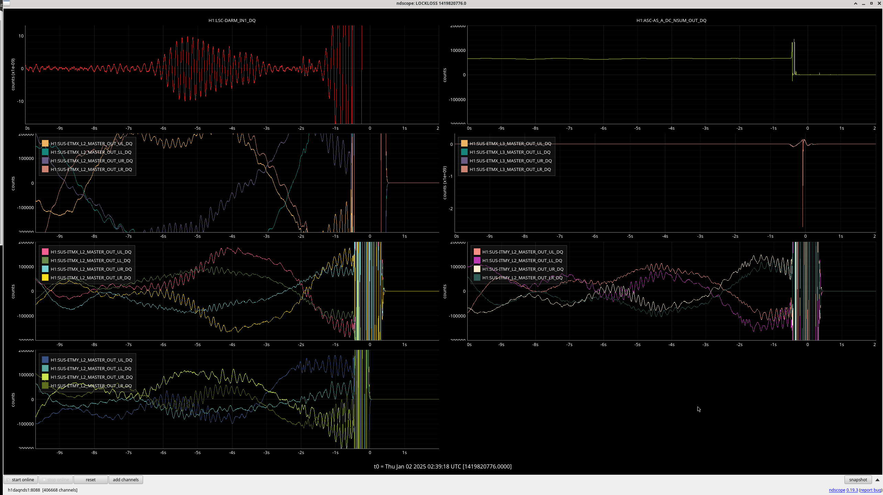Viewport: 883px width, 495px height.
Task: Click legend label H1:SUS-ETMX_L3_MASTER_OUT_LR_DQ
Action: click(x=510, y=169)
